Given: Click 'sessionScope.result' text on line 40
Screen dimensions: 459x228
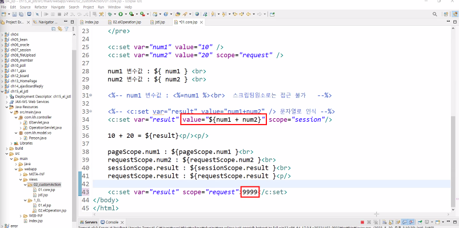Looking at the screenshot, I should pyautogui.click(x=143, y=168).
